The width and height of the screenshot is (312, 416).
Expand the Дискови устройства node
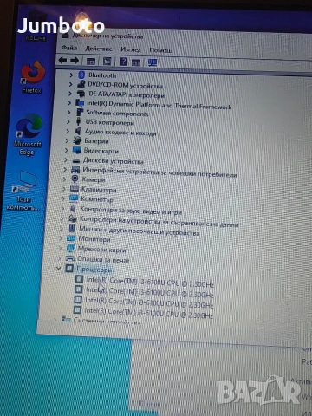pos(66,159)
